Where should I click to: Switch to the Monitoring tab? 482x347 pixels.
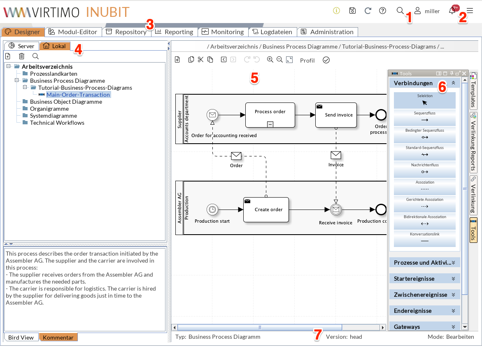coord(223,32)
